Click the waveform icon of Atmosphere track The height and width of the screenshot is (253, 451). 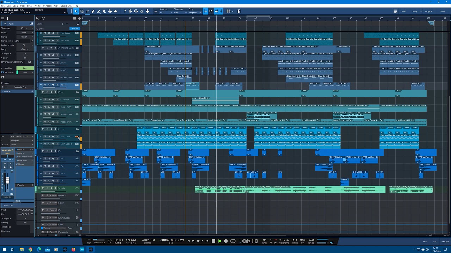pos(77,114)
